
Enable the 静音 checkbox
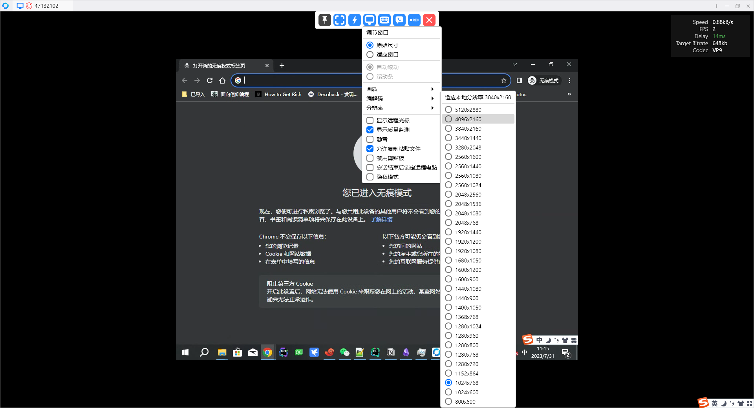(x=370, y=139)
